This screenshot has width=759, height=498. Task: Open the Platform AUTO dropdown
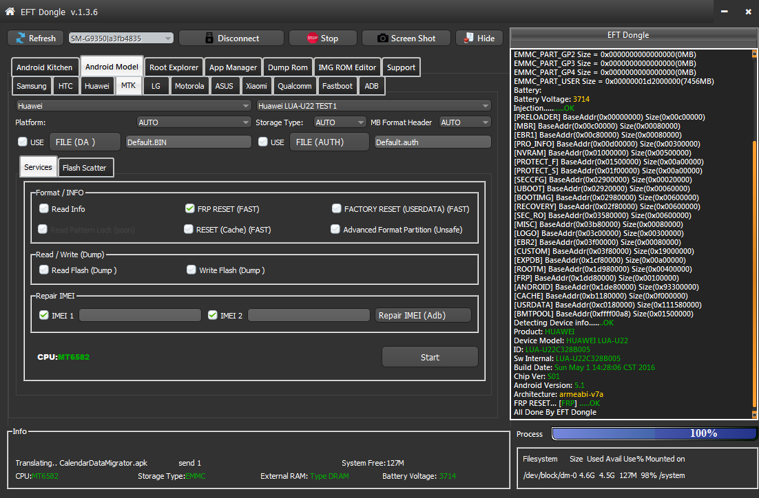point(194,122)
